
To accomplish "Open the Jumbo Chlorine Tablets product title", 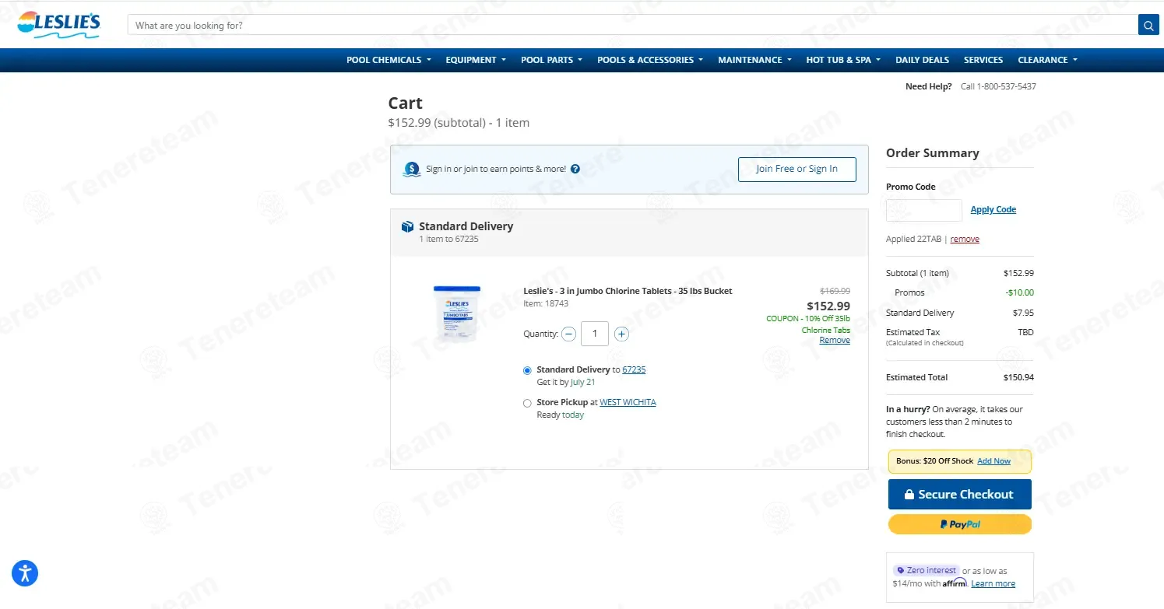I will pos(628,291).
